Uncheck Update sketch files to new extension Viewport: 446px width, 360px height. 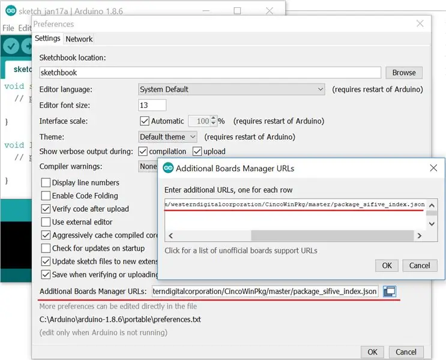[46, 261]
